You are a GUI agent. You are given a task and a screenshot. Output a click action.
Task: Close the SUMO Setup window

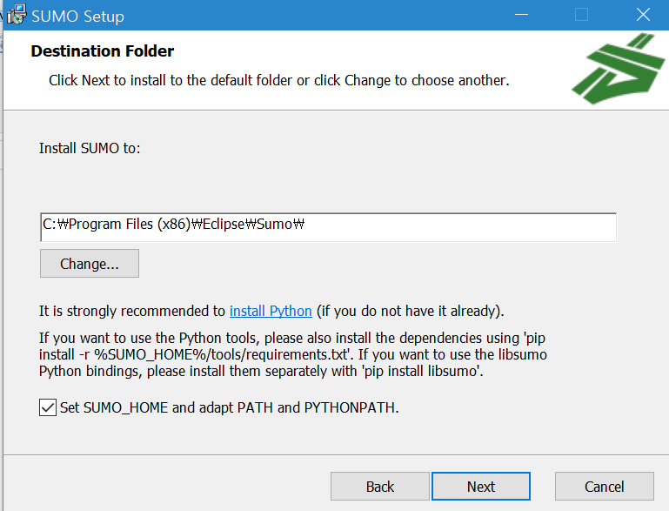pyautogui.click(x=643, y=15)
